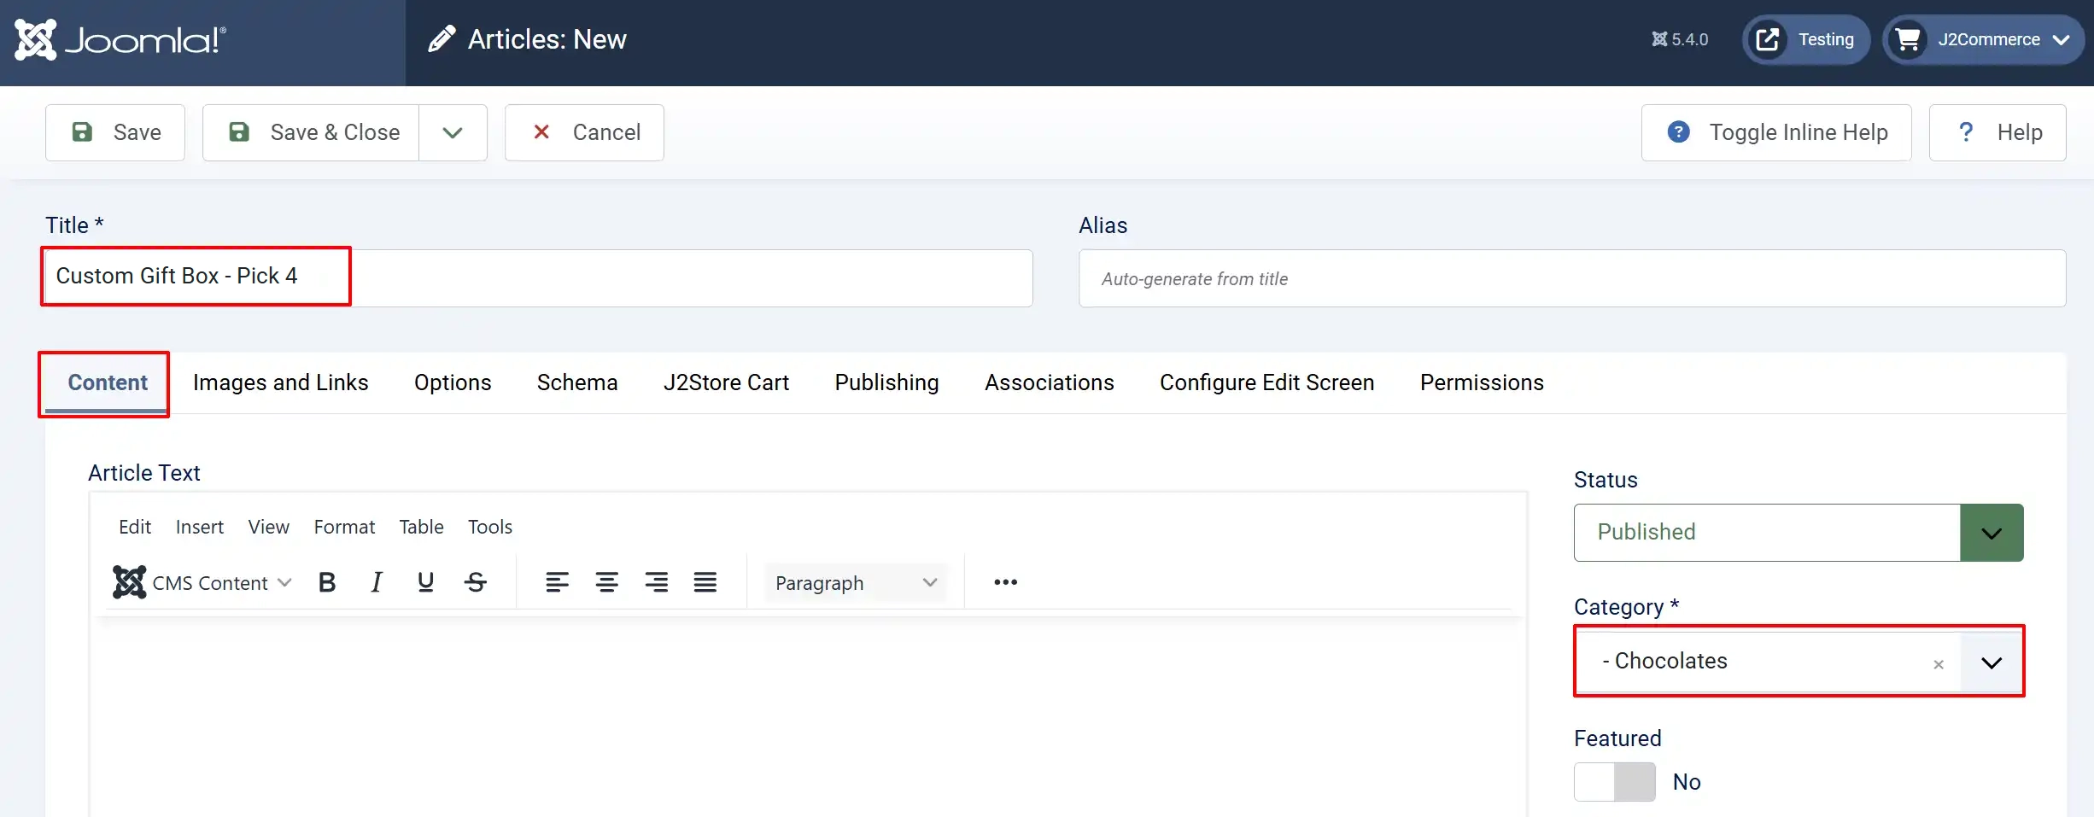
Task: Toggle bold formatting
Action: [326, 582]
